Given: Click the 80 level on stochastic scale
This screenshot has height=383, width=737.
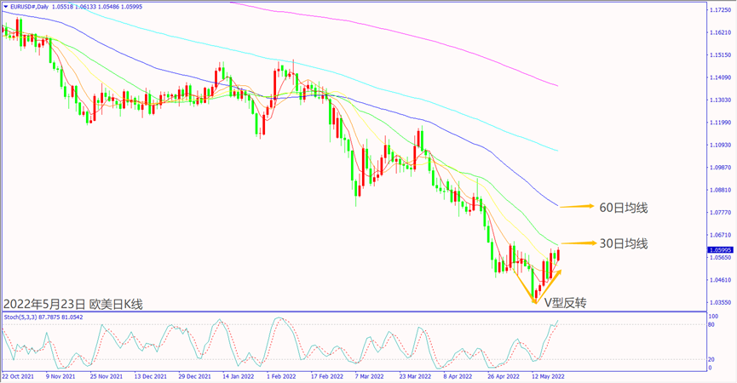Looking at the screenshot, I should coord(711,324).
